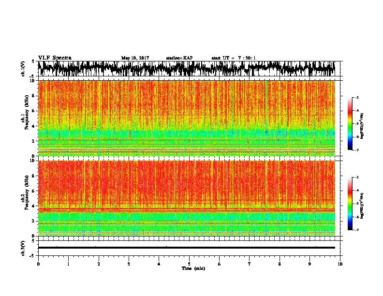Screen dimensions: 383x296
Task: Click the time axis tick label "0"
Action: pyautogui.click(x=38, y=264)
